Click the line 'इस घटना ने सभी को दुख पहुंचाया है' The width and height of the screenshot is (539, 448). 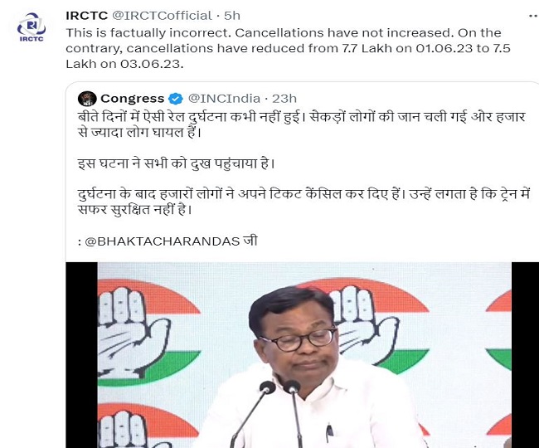click(x=177, y=163)
